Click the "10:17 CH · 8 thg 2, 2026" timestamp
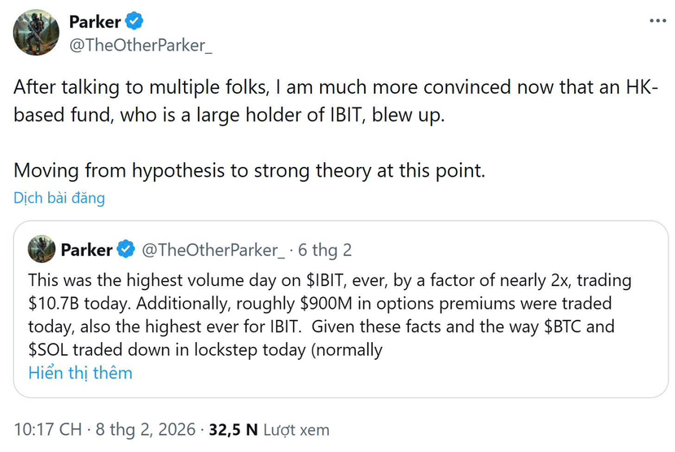675x452 pixels. (103, 429)
